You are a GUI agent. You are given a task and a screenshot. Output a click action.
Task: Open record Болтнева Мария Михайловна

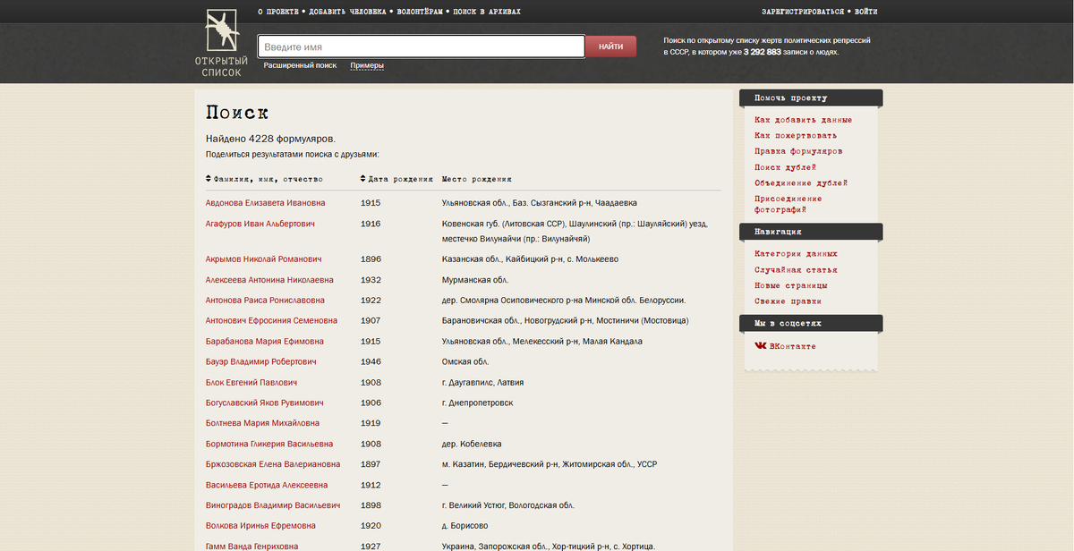click(262, 423)
